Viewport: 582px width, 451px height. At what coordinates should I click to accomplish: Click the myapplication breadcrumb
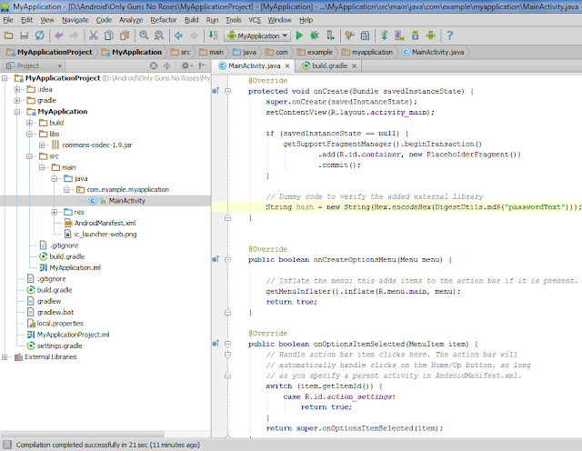pyautogui.click(x=367, y=52)
